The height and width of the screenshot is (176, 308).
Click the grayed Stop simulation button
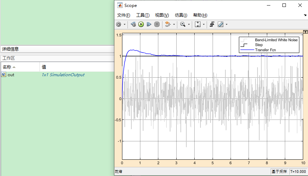pos(157,24)
